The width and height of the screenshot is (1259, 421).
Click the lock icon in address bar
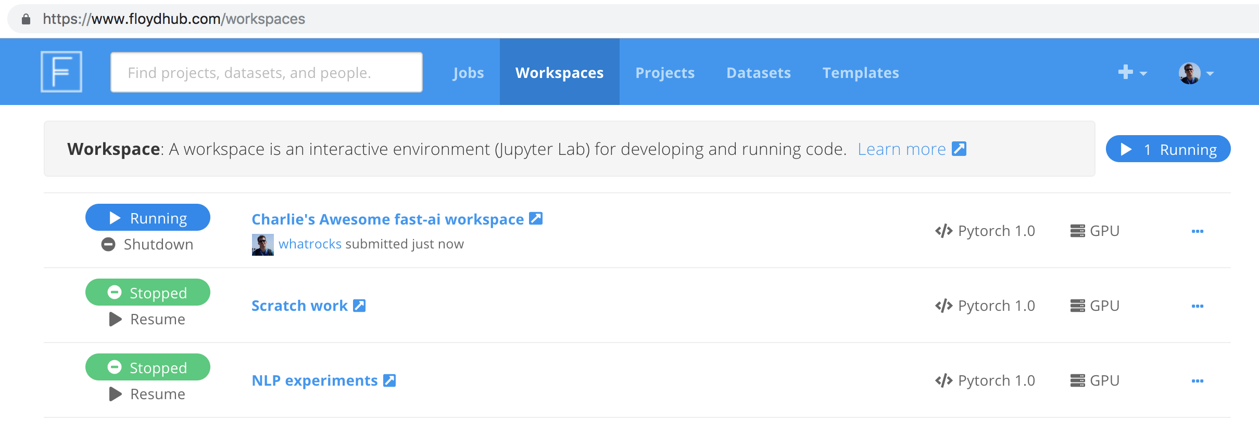tap(26, 19)
